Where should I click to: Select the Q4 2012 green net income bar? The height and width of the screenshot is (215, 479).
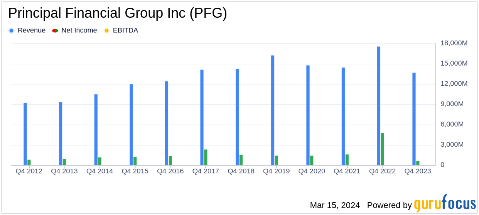pyautogui.click(x=29, y=163)
